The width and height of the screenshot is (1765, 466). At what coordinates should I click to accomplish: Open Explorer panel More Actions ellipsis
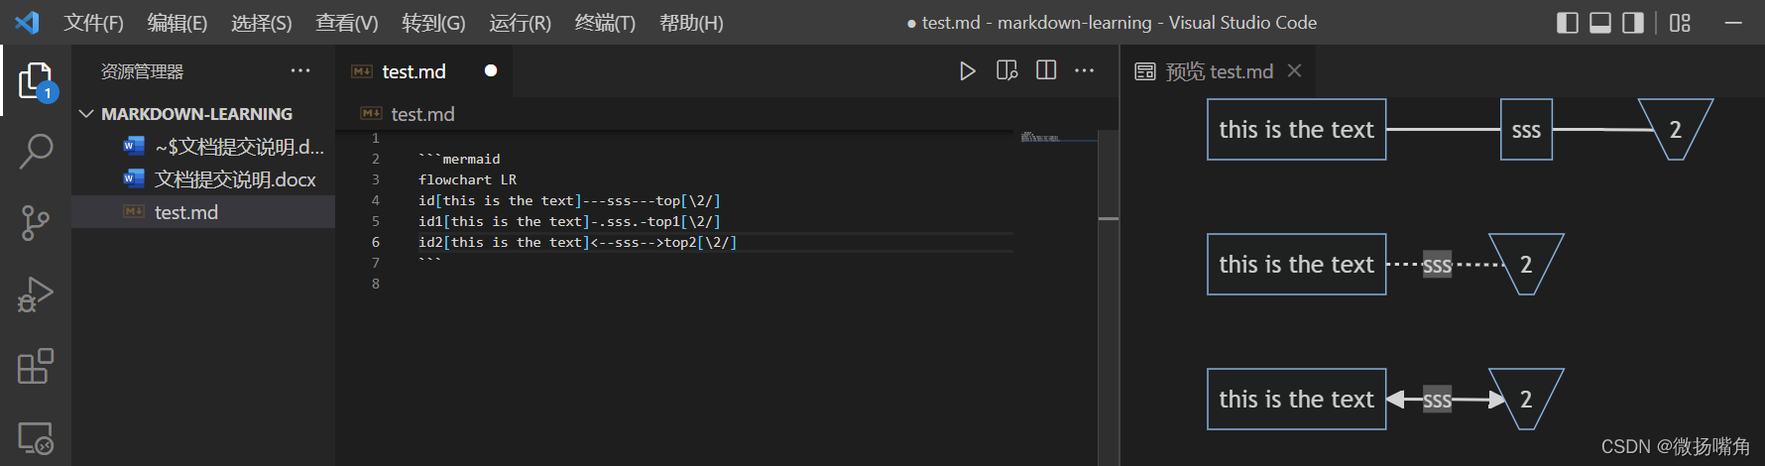[x=300, y=70]
